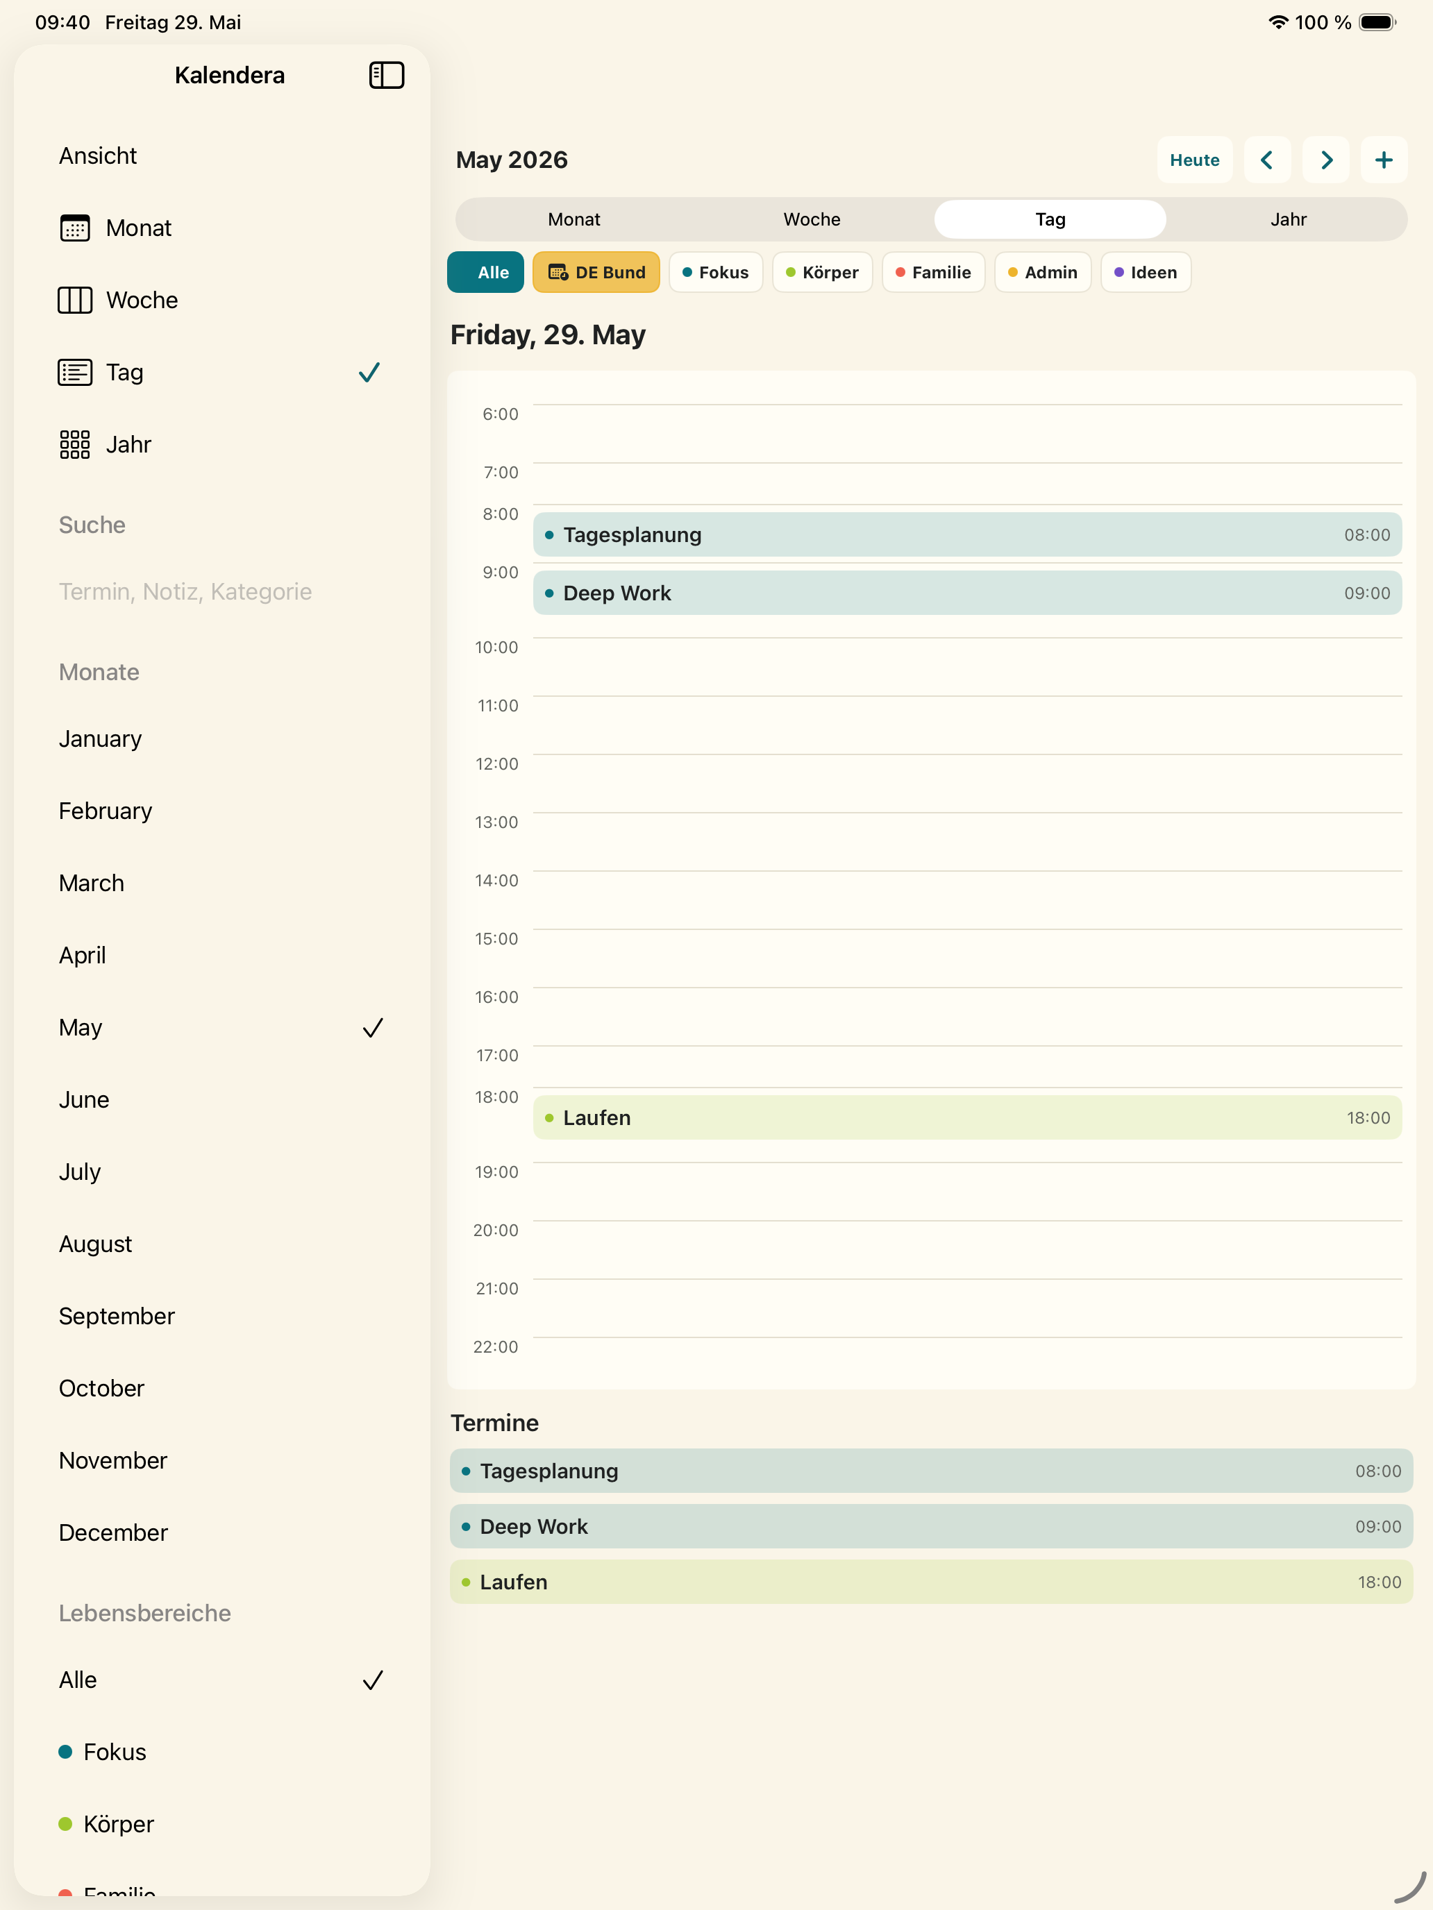Focus the Termin, Notiz, Kategorie search field

[x=222, y=591]
